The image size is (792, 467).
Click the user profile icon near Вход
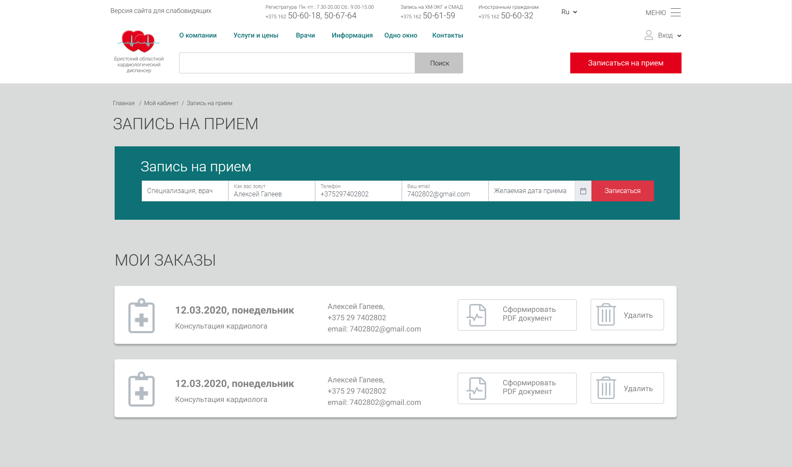coord(649,35)
